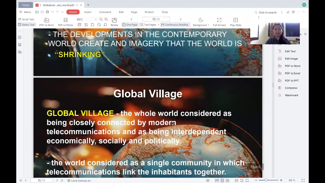The image size is (325, 183).
Task: Go to next page with toolbar arrow
Action: tap(181, 19)
